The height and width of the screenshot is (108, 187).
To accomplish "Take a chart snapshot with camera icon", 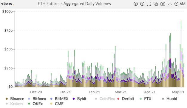I will point(163,4).
